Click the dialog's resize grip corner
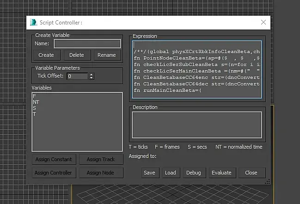Viewport: 300px width, 204px height. coord(268,182)
